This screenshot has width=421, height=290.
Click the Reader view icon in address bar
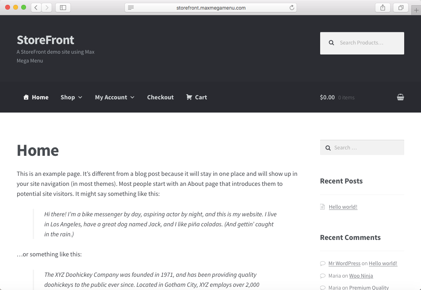(131, 8)
